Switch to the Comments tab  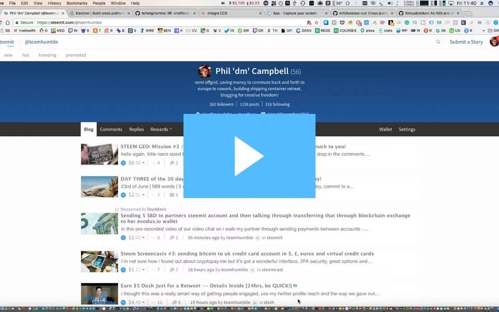(x=111, y=129)
